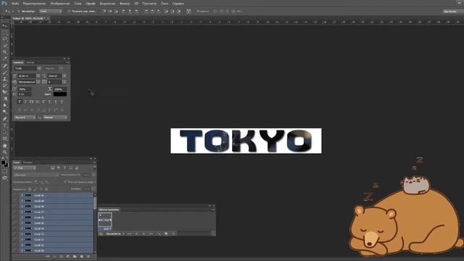This screenshot has width=464, height=261.
Task: Select the Hand tool
Action: pos(5,146)
